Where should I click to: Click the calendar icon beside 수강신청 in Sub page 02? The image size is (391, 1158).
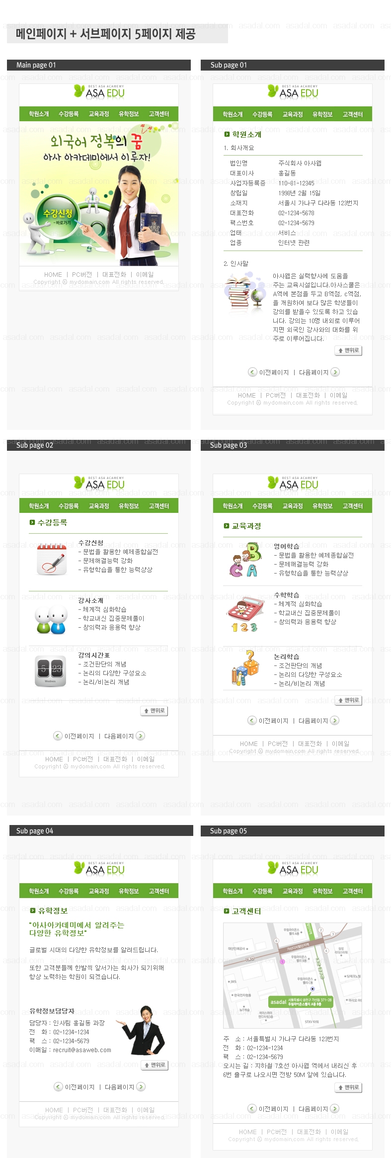52,560
